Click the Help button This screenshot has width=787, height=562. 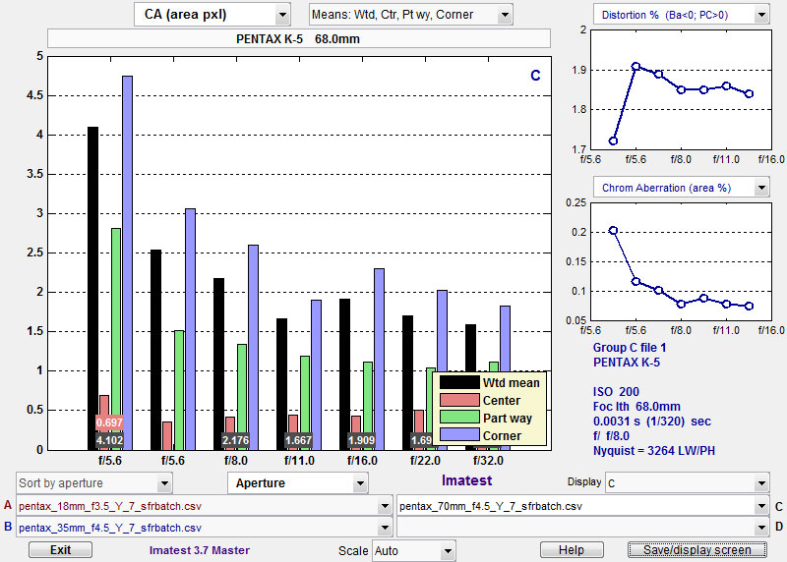click(x=572, y=550)
